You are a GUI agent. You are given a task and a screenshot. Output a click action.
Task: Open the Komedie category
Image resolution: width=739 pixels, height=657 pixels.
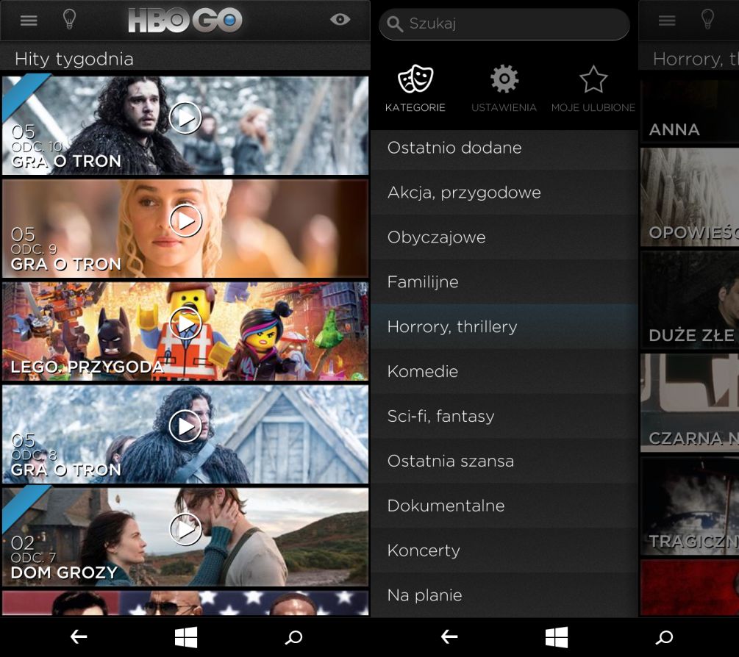(x=504, y=372)
